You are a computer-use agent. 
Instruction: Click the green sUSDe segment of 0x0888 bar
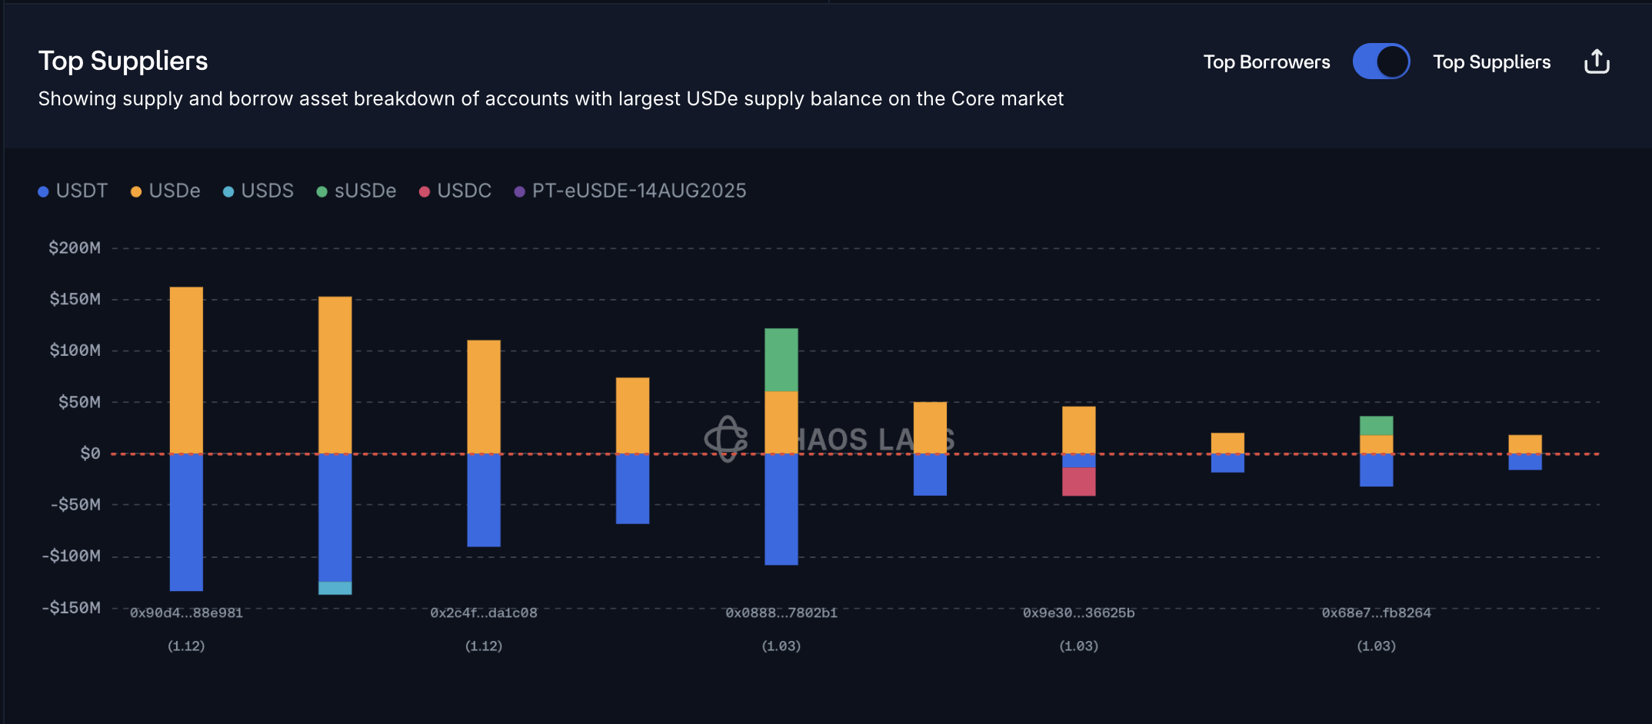[781, 360]
